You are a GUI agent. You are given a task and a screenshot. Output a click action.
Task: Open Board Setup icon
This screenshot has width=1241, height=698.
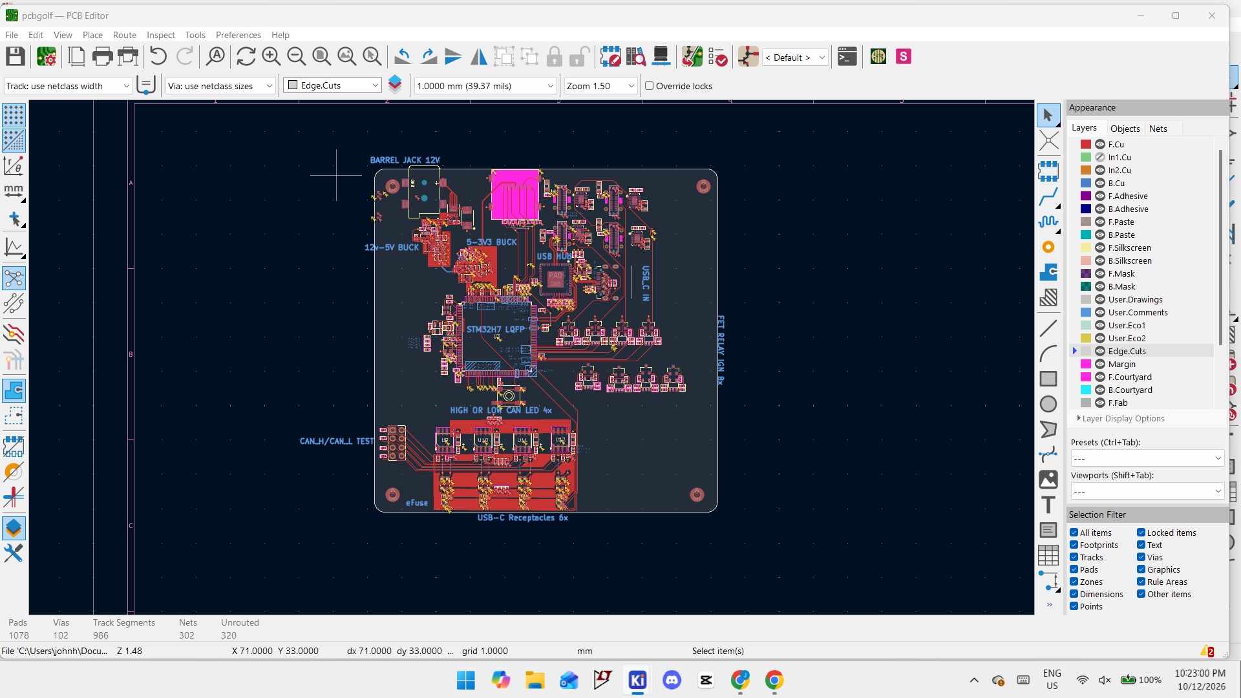[x=47, y=57]
